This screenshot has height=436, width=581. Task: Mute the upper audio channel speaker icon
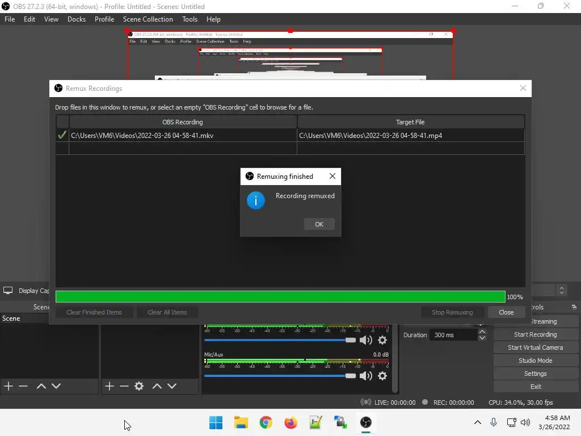(x=366, y=340)
